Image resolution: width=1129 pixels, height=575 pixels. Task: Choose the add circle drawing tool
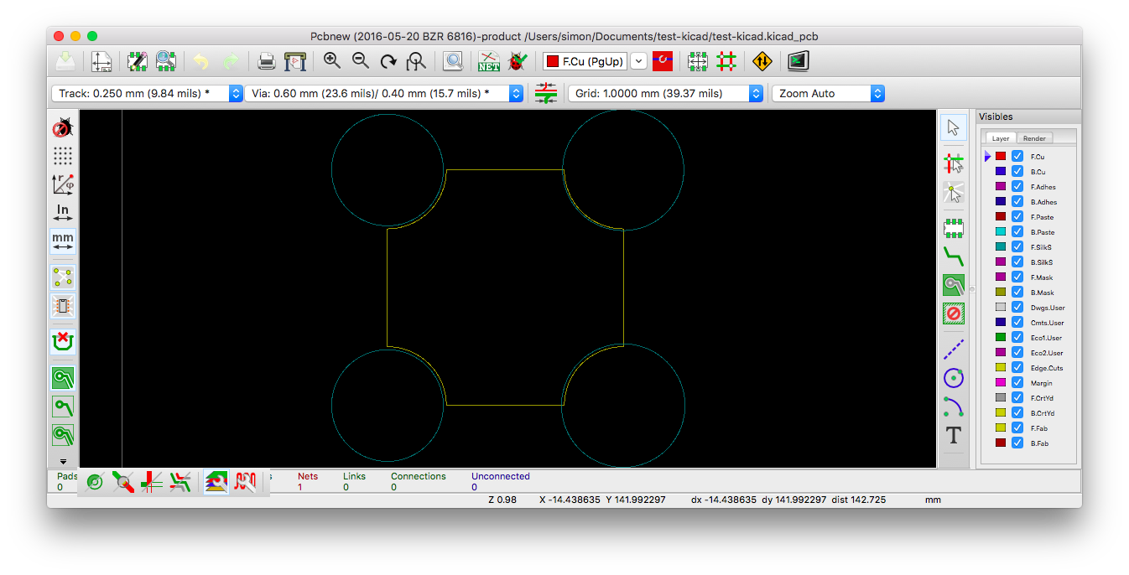pos(953,378)
